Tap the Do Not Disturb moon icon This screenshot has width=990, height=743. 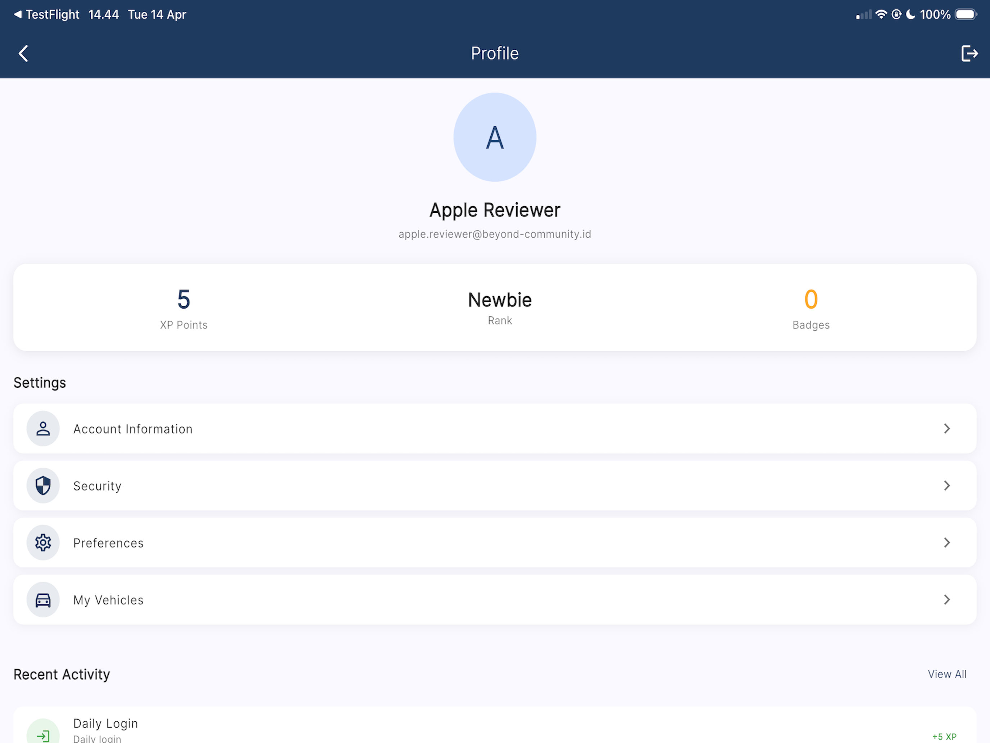point(910,14)
